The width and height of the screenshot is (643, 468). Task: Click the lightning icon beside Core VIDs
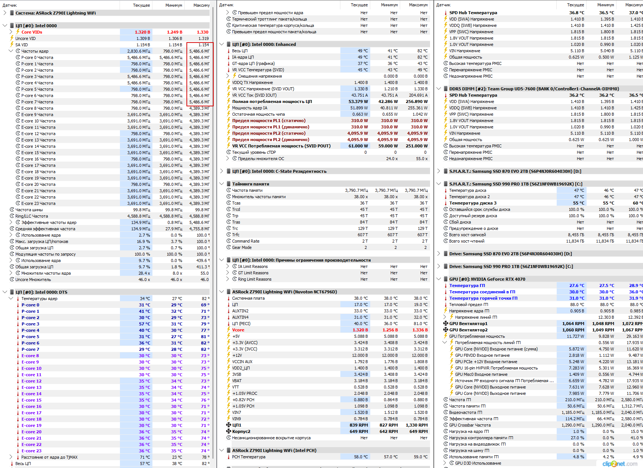[x=18, y=32]
